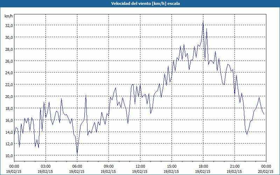Click the 21:00 time axis label

click(234, 167)
